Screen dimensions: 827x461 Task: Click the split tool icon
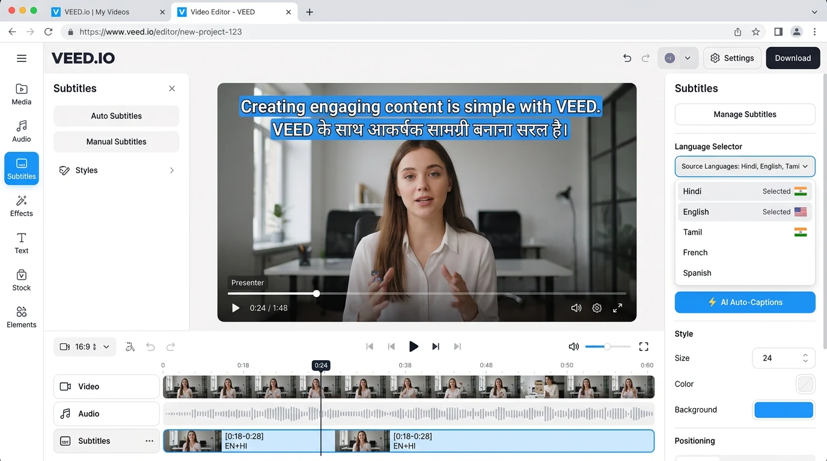click(130, 347)
